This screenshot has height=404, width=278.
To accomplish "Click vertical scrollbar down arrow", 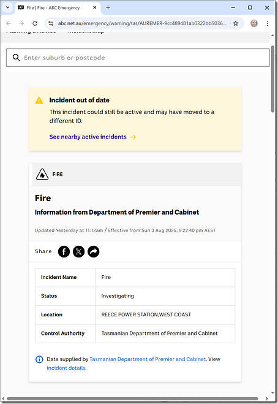I will pyautogui.click(x=272, y=393).
